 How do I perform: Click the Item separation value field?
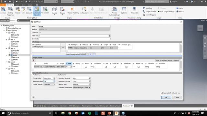point(48,81)
